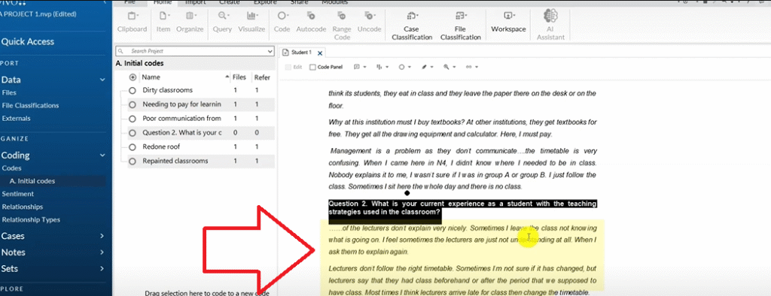The image size is (771, 296).
Task: Open Sentiment in the sidebar
Action: tap(18, 194)
